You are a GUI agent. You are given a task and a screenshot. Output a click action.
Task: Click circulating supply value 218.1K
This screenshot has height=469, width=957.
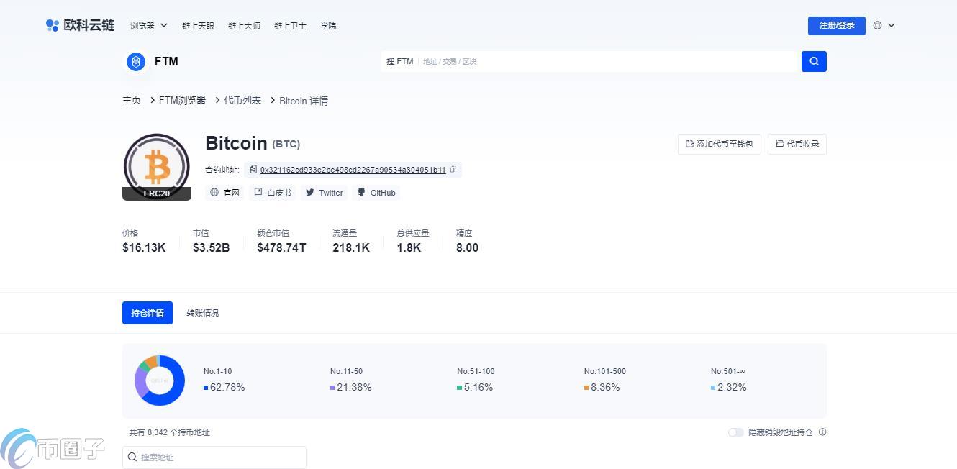tap(351, 247)
